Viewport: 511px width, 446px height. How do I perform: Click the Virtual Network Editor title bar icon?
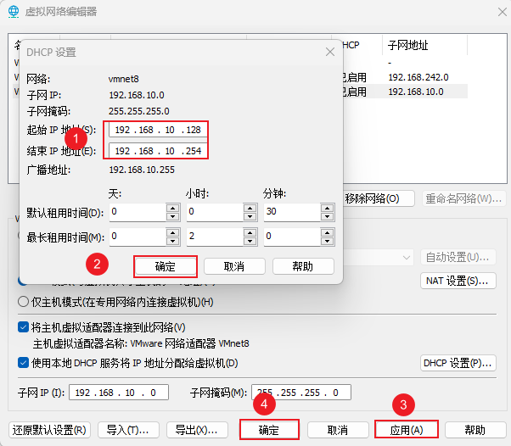[x=14, y=12]
